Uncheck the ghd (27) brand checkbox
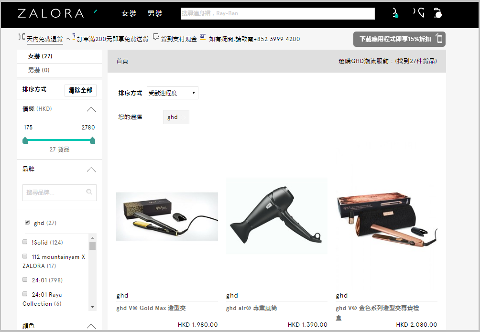 pyautogui.click(x=27, y=222)
